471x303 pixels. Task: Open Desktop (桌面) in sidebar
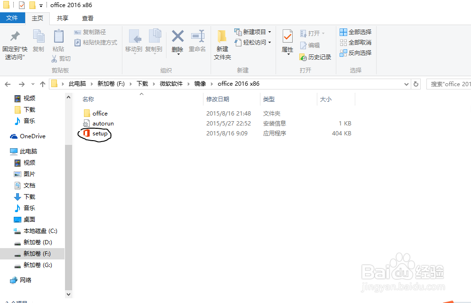click(25, 220)
